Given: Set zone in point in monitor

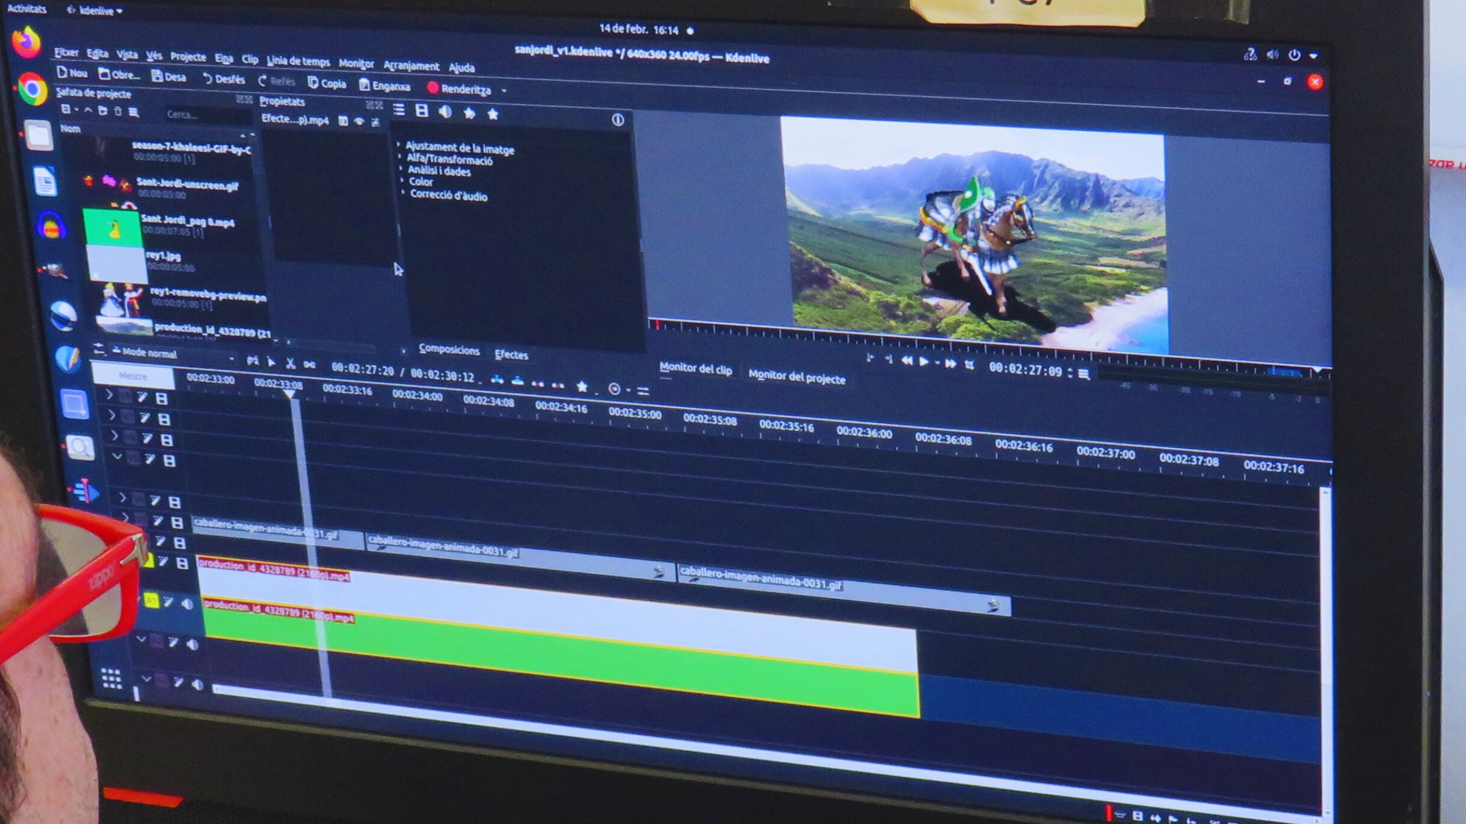Looking at the screenshot, I should click(870, 358).
